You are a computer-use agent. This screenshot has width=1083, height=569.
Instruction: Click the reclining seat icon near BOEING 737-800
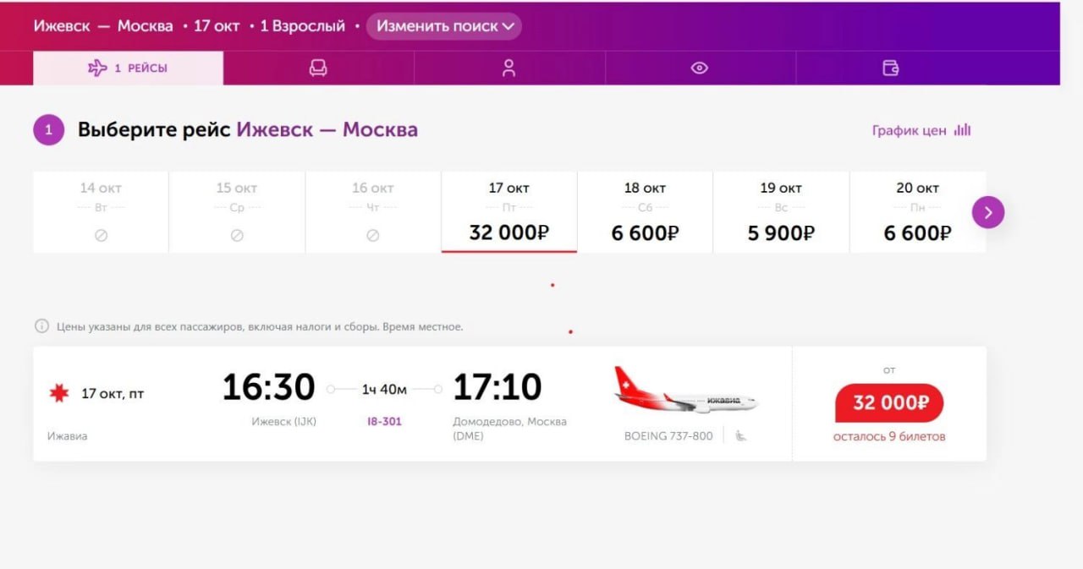pos(740,436)
